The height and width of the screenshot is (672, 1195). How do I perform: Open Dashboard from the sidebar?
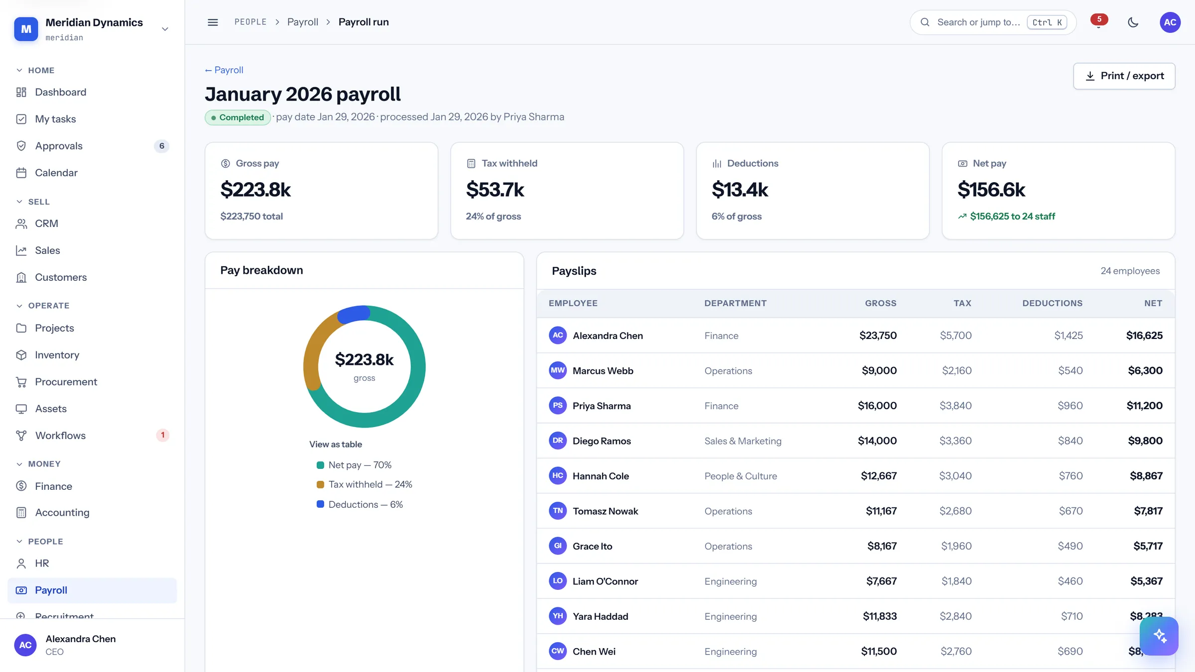tap(92, 92)
